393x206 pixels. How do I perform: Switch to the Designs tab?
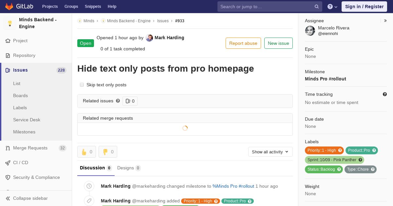[129, 168]
